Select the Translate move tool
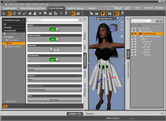Image resolution: width=166 pixels, height=121 pixels. pos(19,14)
